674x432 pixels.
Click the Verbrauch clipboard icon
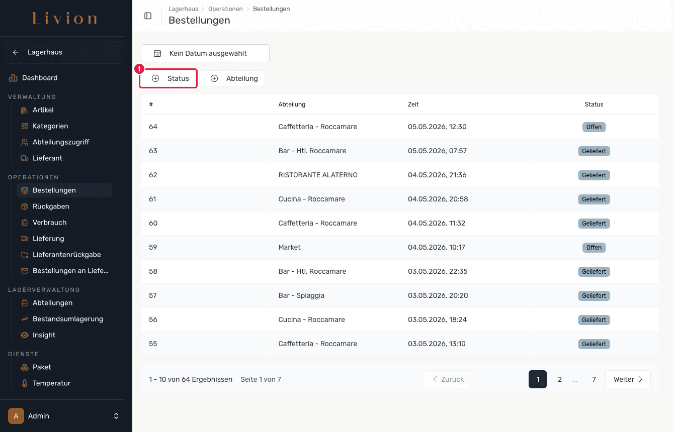coord(25,223)
